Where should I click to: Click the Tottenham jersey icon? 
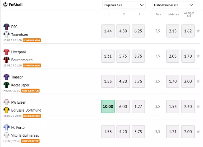(6, 34)
